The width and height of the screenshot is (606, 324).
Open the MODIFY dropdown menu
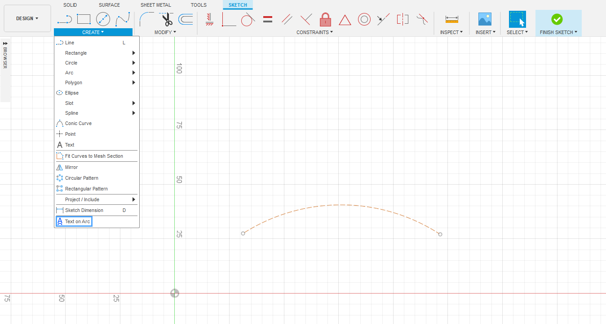165,32
